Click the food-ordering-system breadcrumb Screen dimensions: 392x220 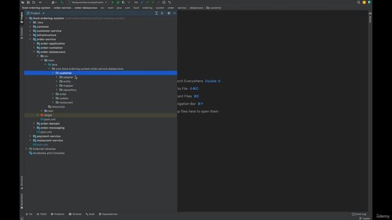coord(36,8)
